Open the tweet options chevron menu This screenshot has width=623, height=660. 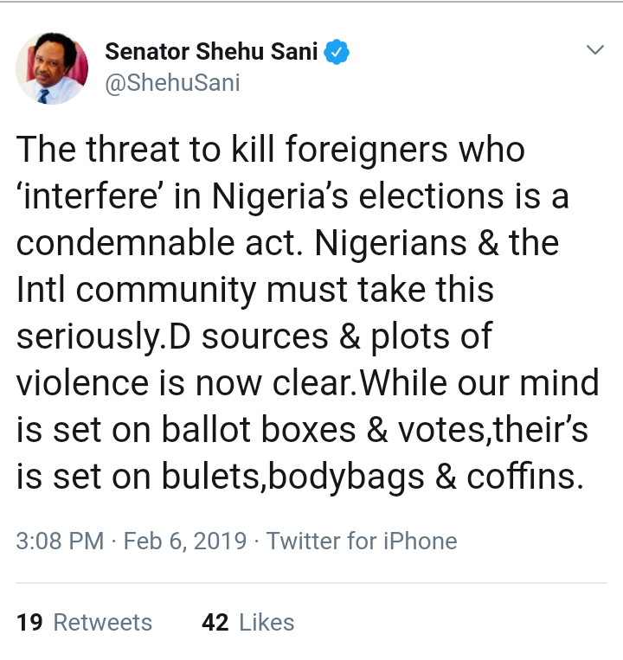coord(594,50)
